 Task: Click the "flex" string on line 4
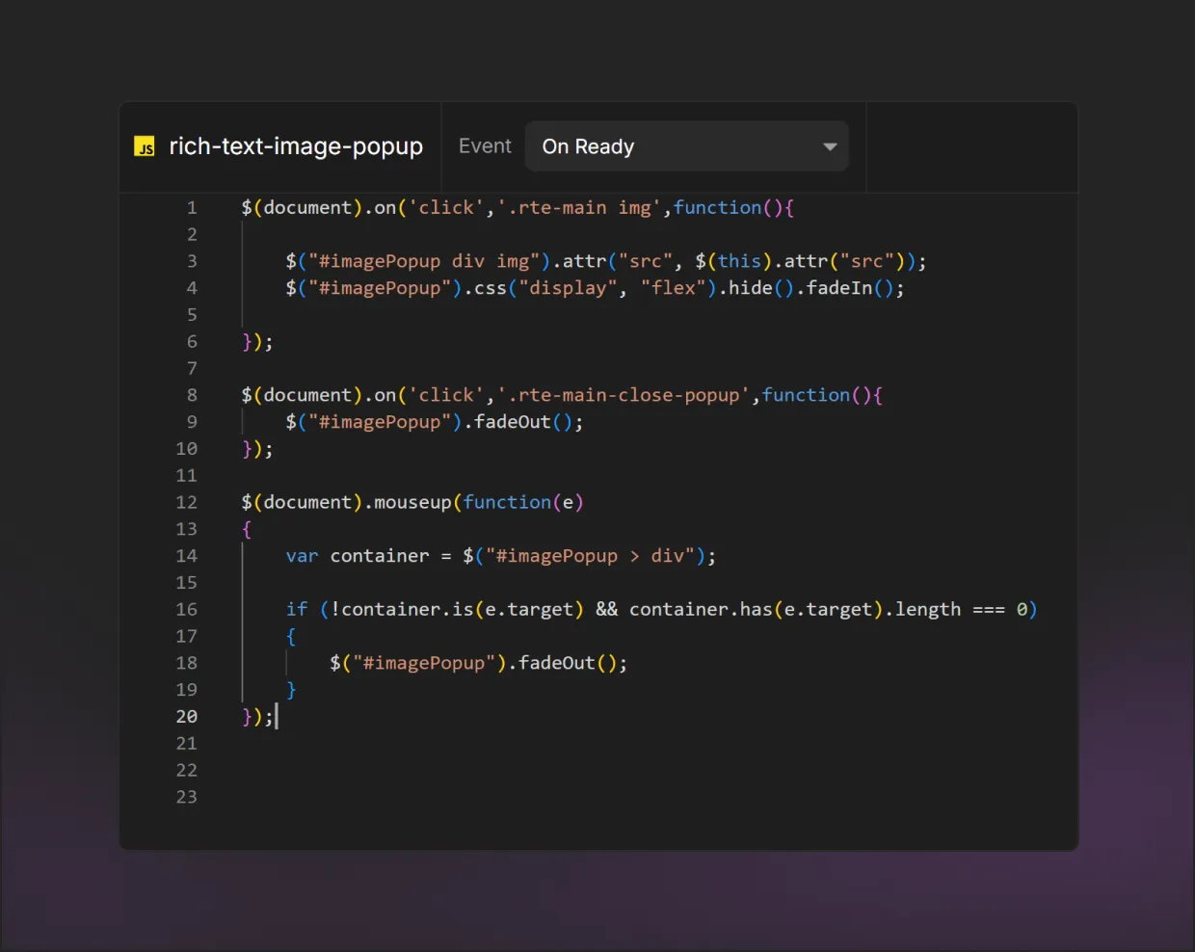674,288
